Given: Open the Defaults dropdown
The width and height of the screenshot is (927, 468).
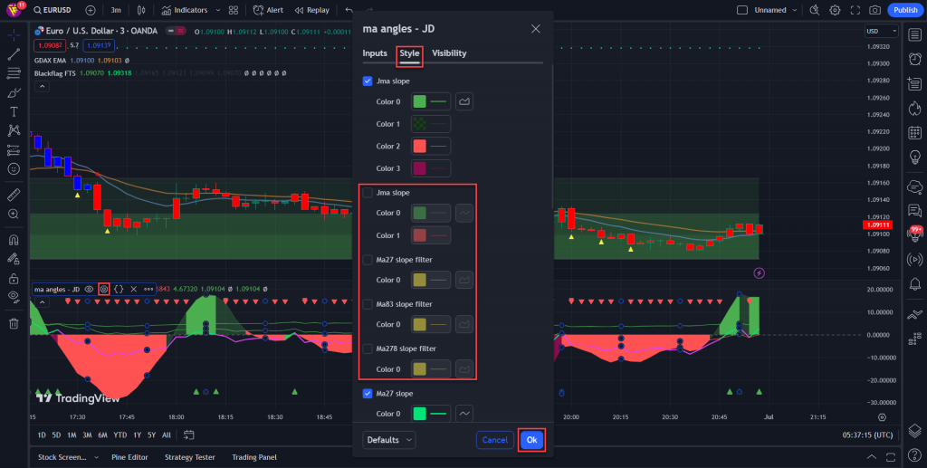Looking at the screenshot, I should tap(389, 440).
